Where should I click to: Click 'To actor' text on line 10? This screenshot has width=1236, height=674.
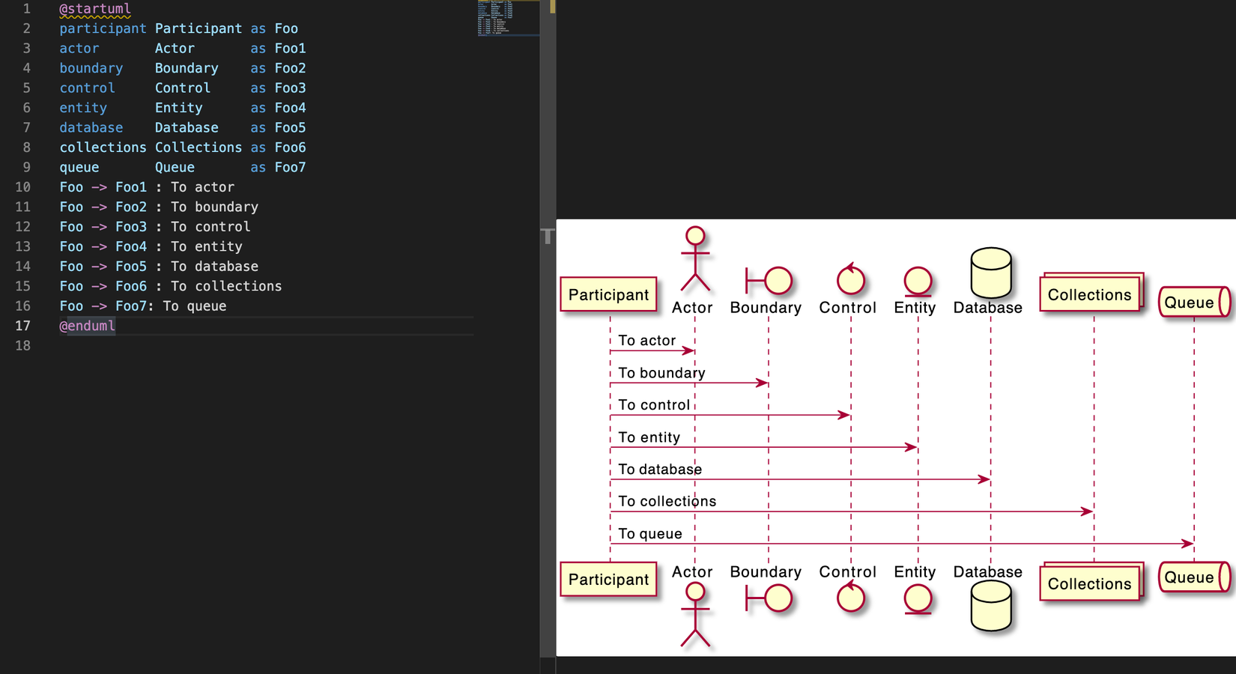[x=202, y=187]
